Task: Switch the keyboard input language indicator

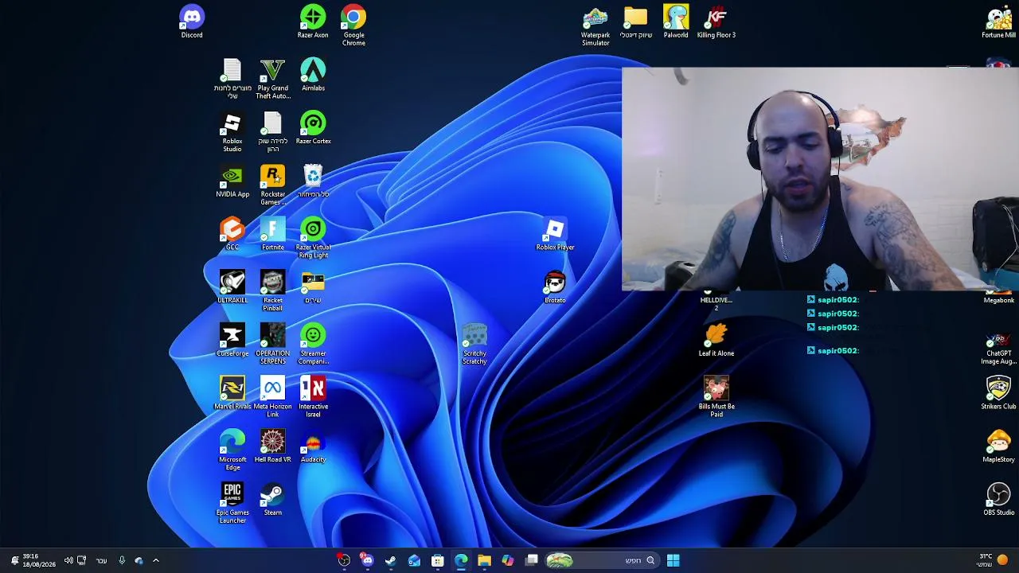Action: click(101, 560)
